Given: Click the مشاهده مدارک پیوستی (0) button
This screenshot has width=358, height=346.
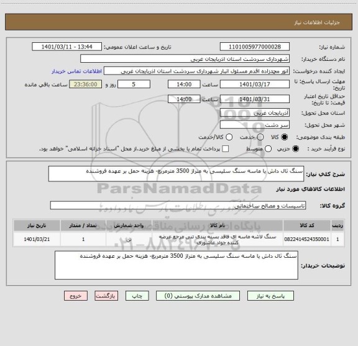Looking at the screenshot, I should point(198,296).
